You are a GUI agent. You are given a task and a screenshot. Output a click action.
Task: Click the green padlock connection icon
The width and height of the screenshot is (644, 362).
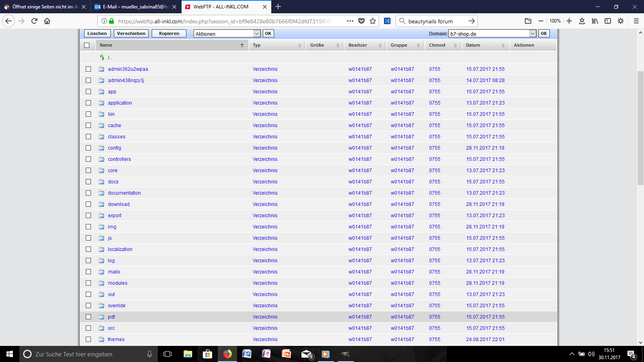(111, 21)
